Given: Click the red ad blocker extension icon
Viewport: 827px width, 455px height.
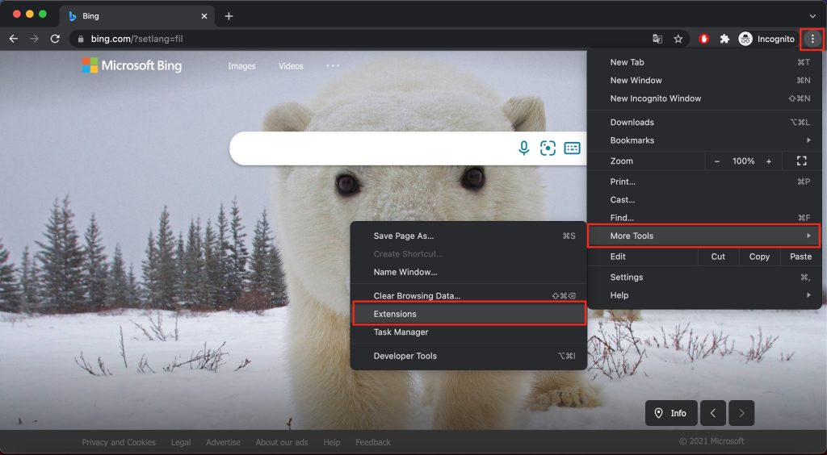Looking at the screenshot, I should [703, 39].
